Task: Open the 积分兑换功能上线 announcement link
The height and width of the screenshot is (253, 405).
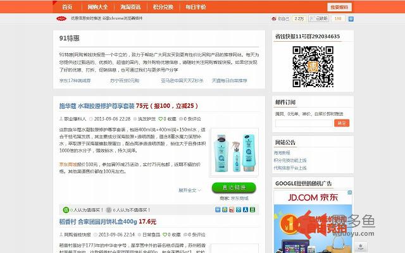Action: click(x=290, y=160)
